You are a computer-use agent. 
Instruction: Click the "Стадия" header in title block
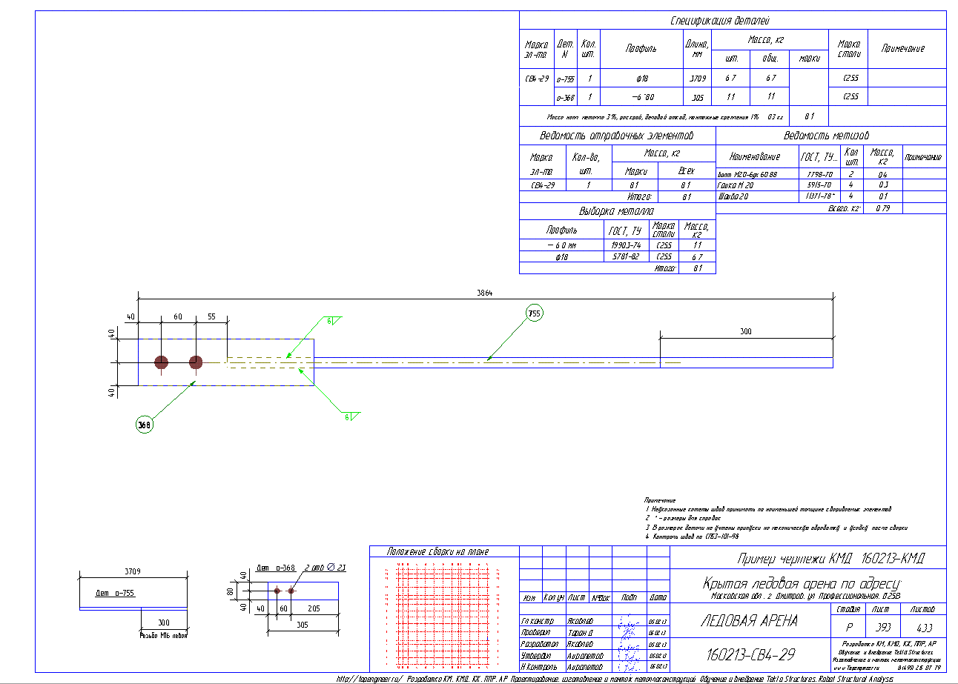(848, 609)
